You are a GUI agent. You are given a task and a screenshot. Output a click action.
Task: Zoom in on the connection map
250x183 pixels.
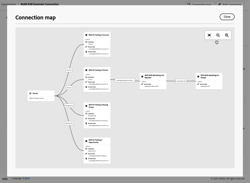(x=227, y=35)
